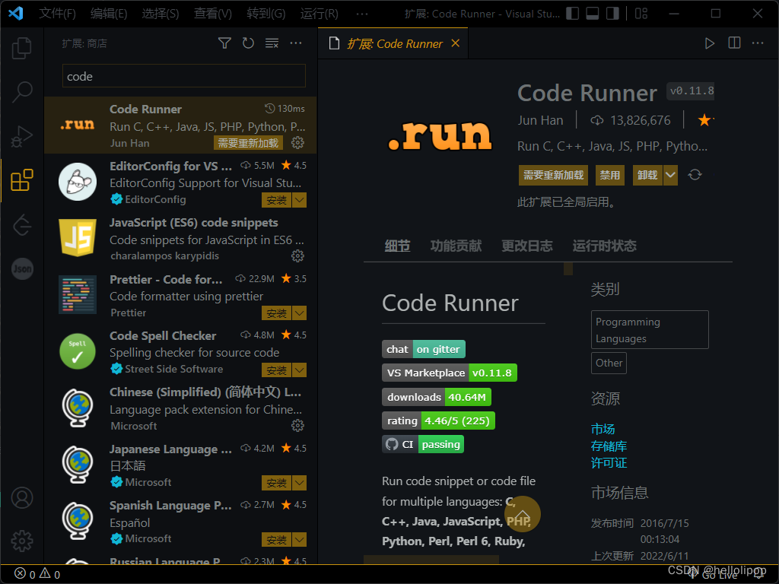Click Other category tag
Screen dimensions: 779x584
tap(609, 363)
